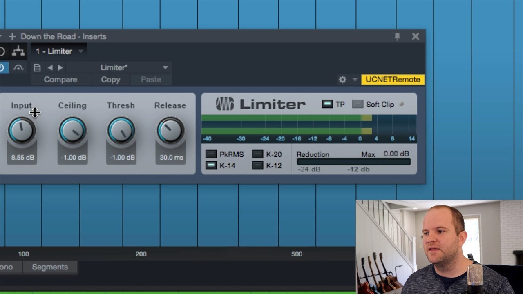Click the 'Down the Road · Inserts' title

coord(63,36)
